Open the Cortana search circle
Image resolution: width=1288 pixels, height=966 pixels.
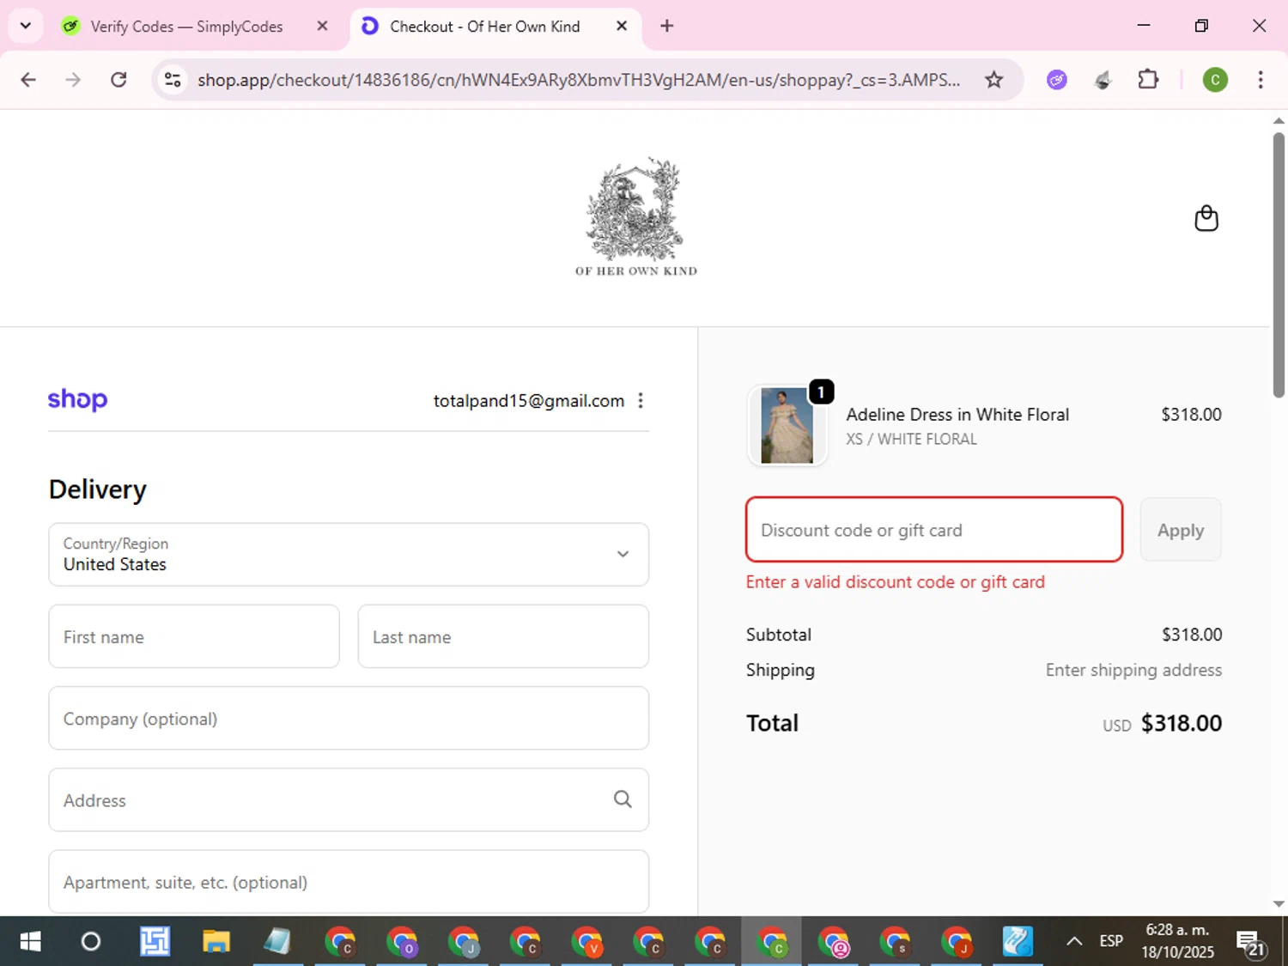point(90,942)
